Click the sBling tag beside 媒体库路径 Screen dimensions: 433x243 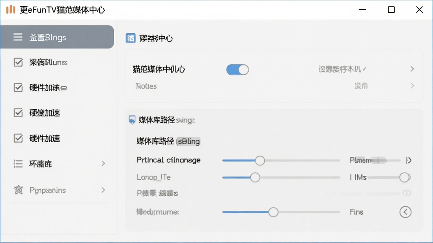pos(188,141)
